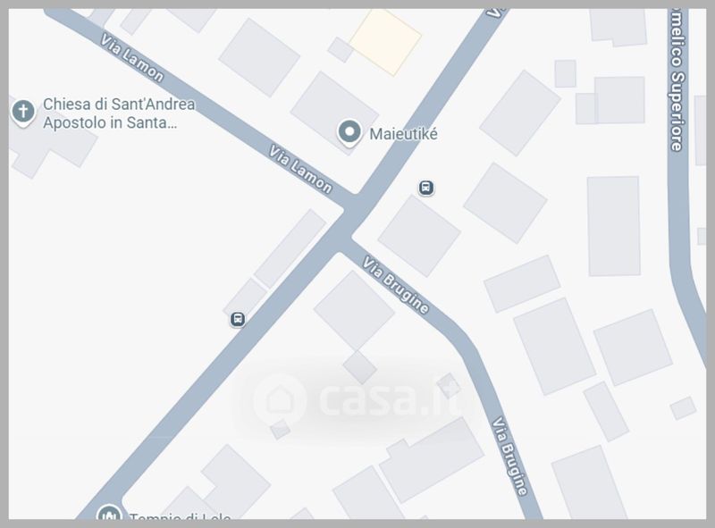
Task: Open the Tempio di Lele text label
Action: (x=180, y=516)
